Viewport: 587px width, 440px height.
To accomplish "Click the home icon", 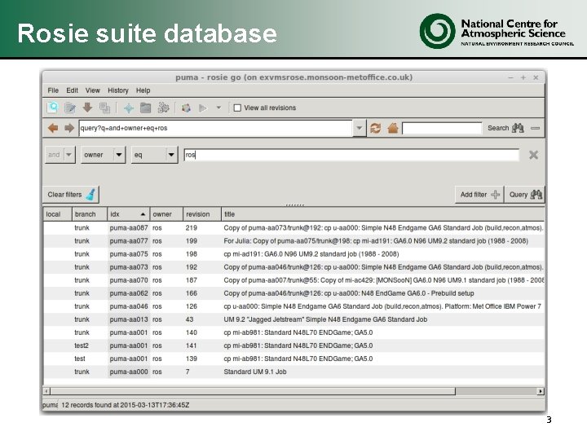I will (x=393, y=128).
